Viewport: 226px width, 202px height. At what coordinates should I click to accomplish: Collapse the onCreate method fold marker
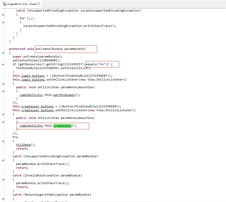click(3, 53)
